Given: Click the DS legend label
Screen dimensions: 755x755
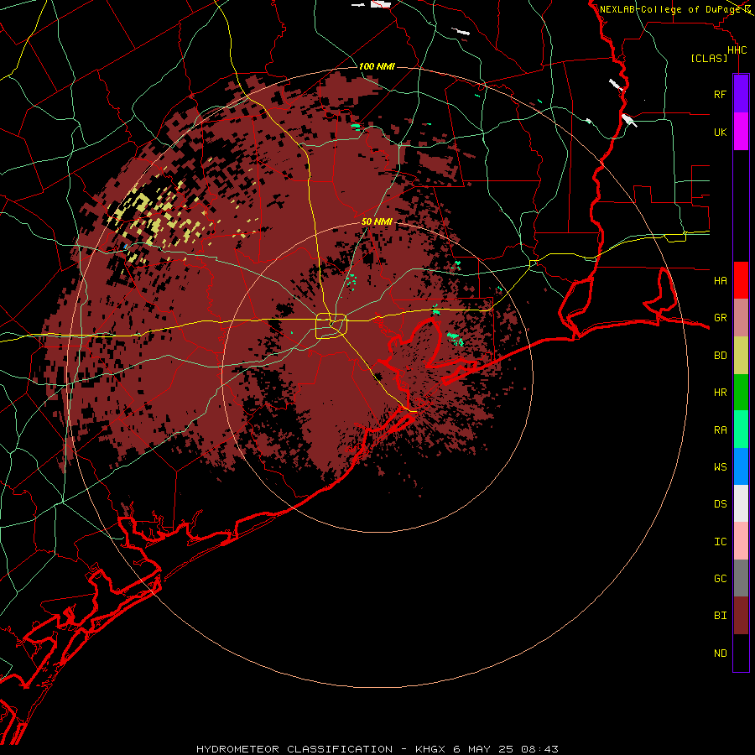Looking at the screenshot, I should click(x=720, y=503).
